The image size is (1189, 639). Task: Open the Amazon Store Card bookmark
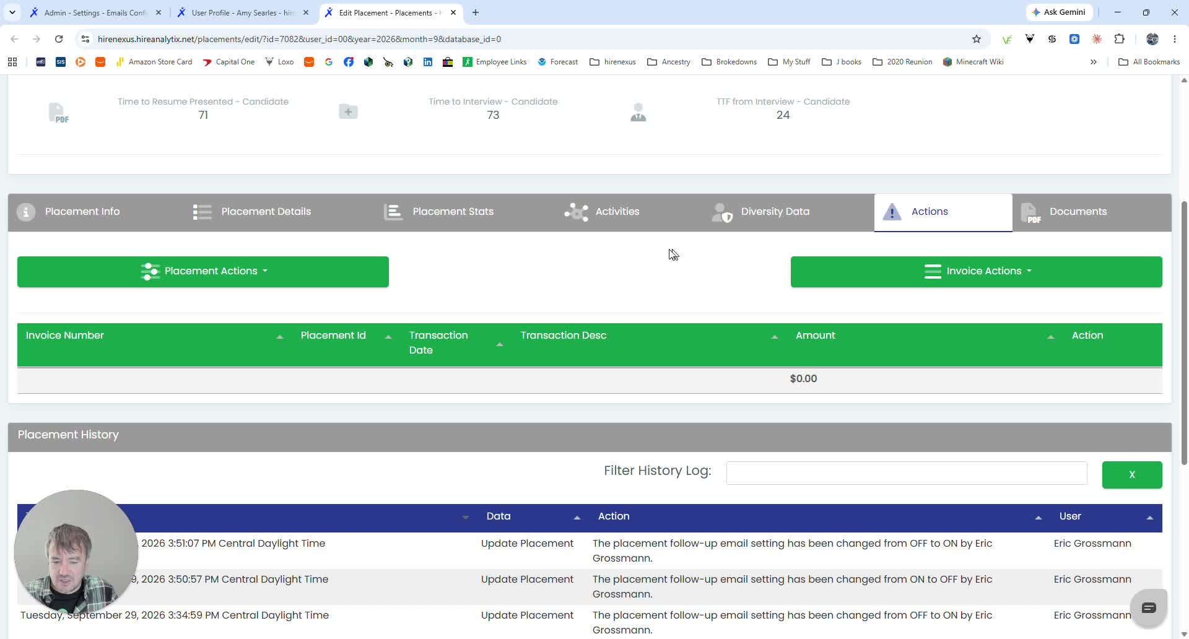point(154,62)
